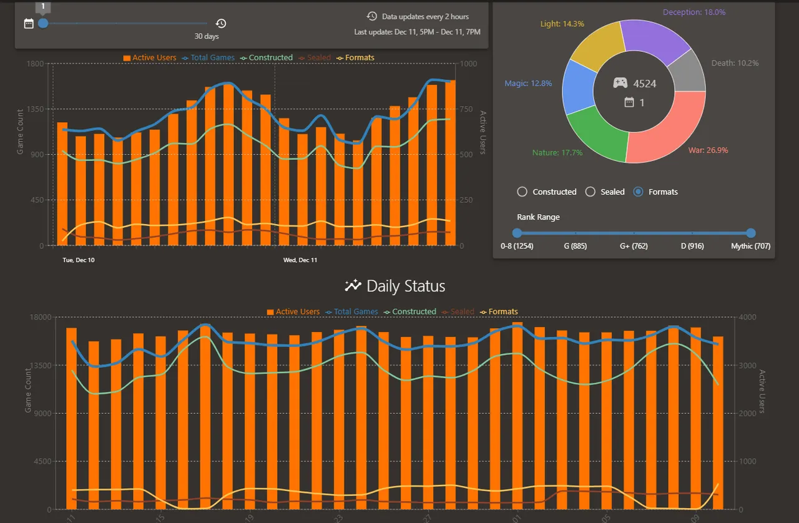Select the days slider handle showing 1

tap(43, 23)
